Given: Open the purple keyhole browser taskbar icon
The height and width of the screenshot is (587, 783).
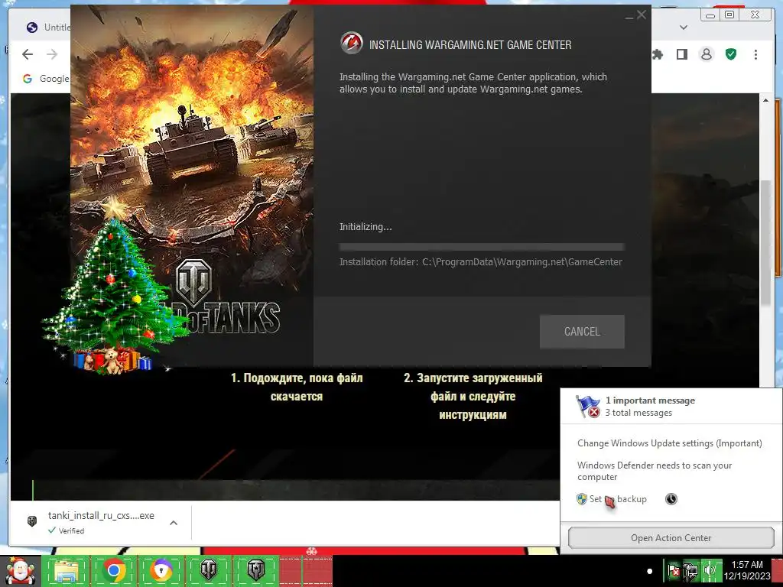Looking at the screenshot, I should 161,570.
